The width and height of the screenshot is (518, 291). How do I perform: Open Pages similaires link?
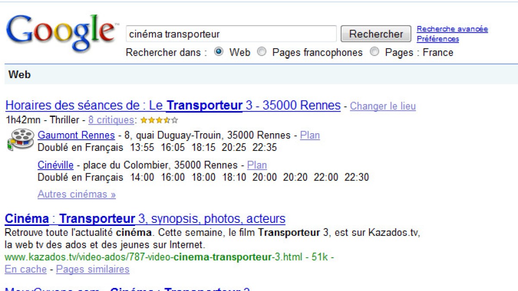(93, 269)
